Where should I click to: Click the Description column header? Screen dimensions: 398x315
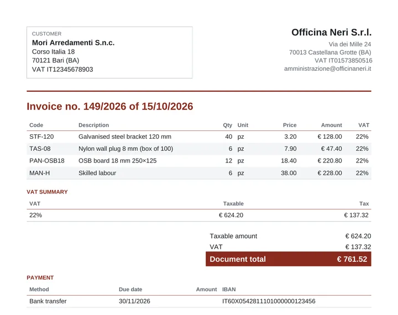click(93, 125)
